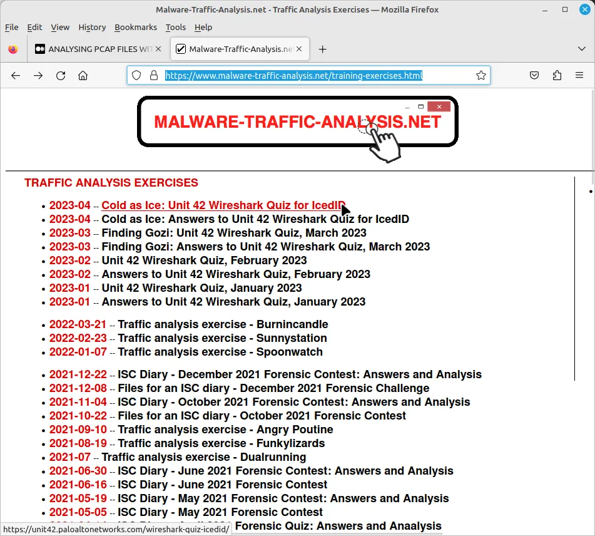This screenshot has height=536, width=595.
Task: Close the ANALYSING PCAP FILES tab
Action: [158, 49]
